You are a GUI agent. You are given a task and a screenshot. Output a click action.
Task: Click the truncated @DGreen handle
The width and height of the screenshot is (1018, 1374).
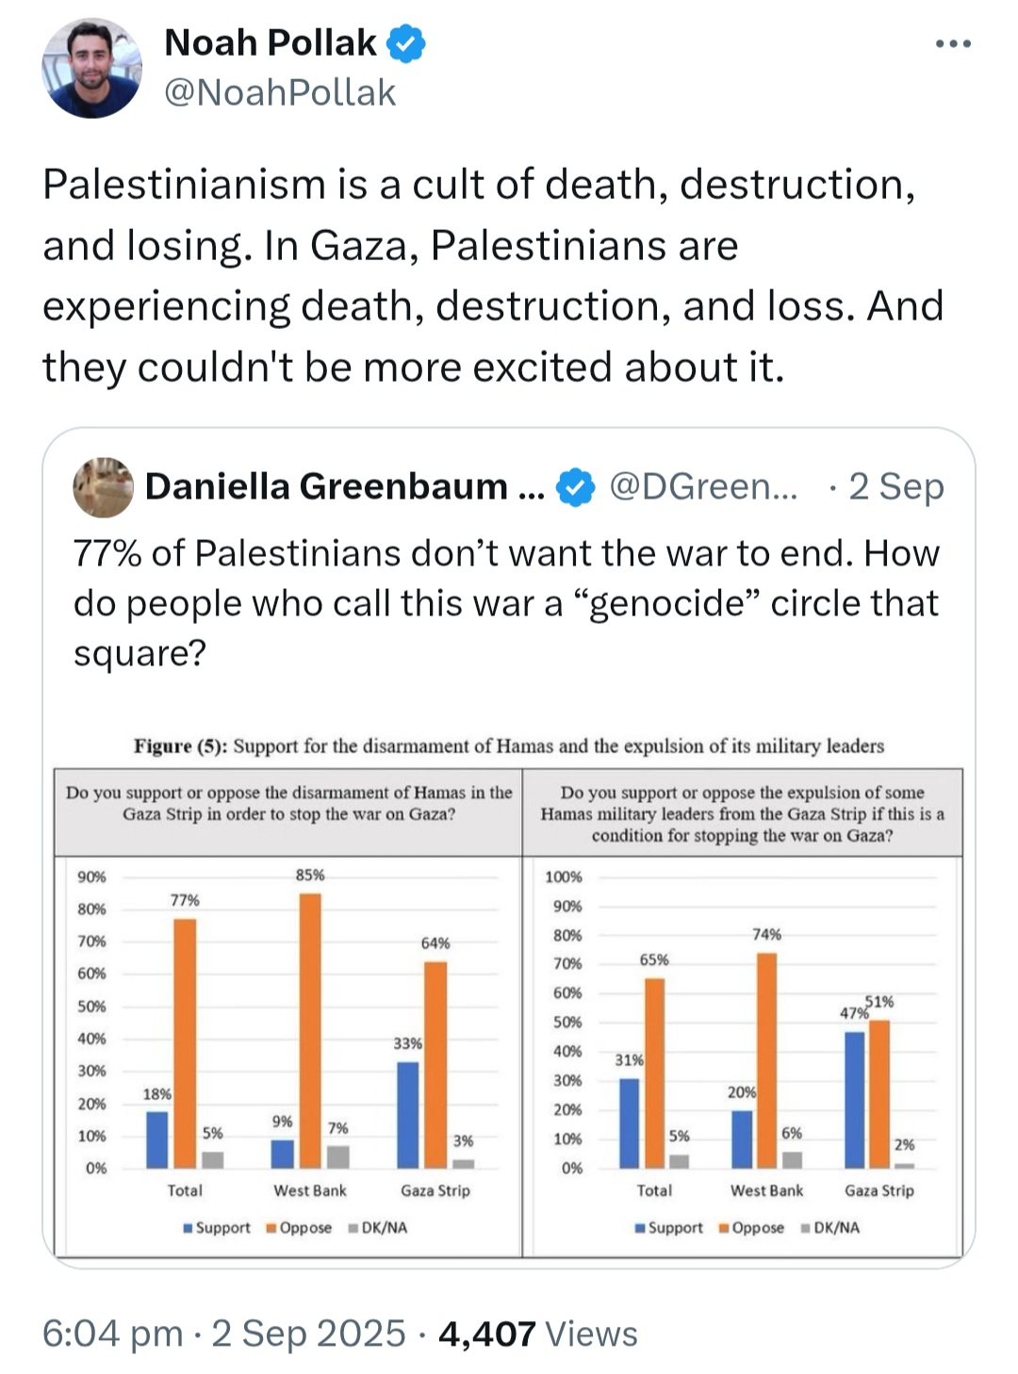point(703,487)
